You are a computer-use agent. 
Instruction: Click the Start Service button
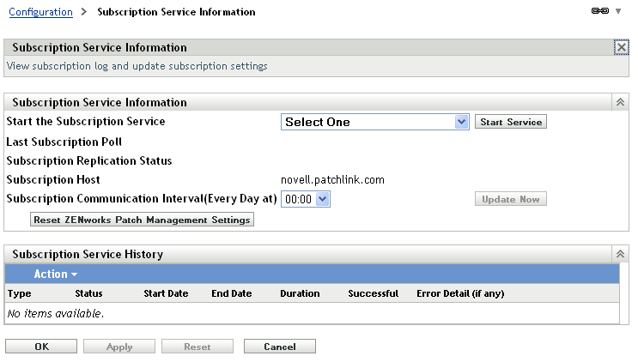coord(511,122)
